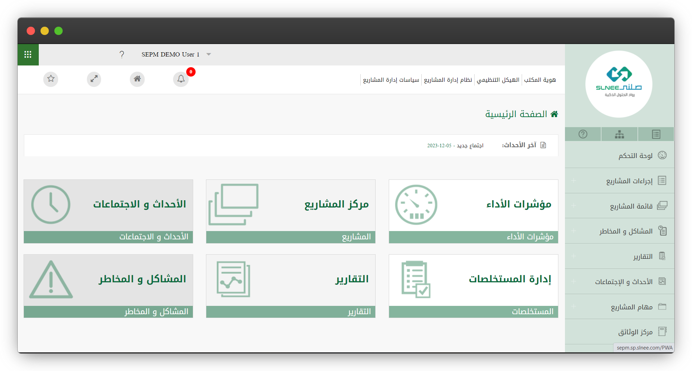Viewport: 692px width, 371px height.
Task: Toggle fullscreen with the expand arrows icon
Action: (94, 79)
